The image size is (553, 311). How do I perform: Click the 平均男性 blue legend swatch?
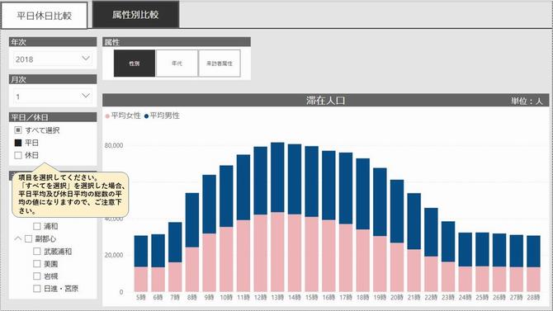pos(146,116)
